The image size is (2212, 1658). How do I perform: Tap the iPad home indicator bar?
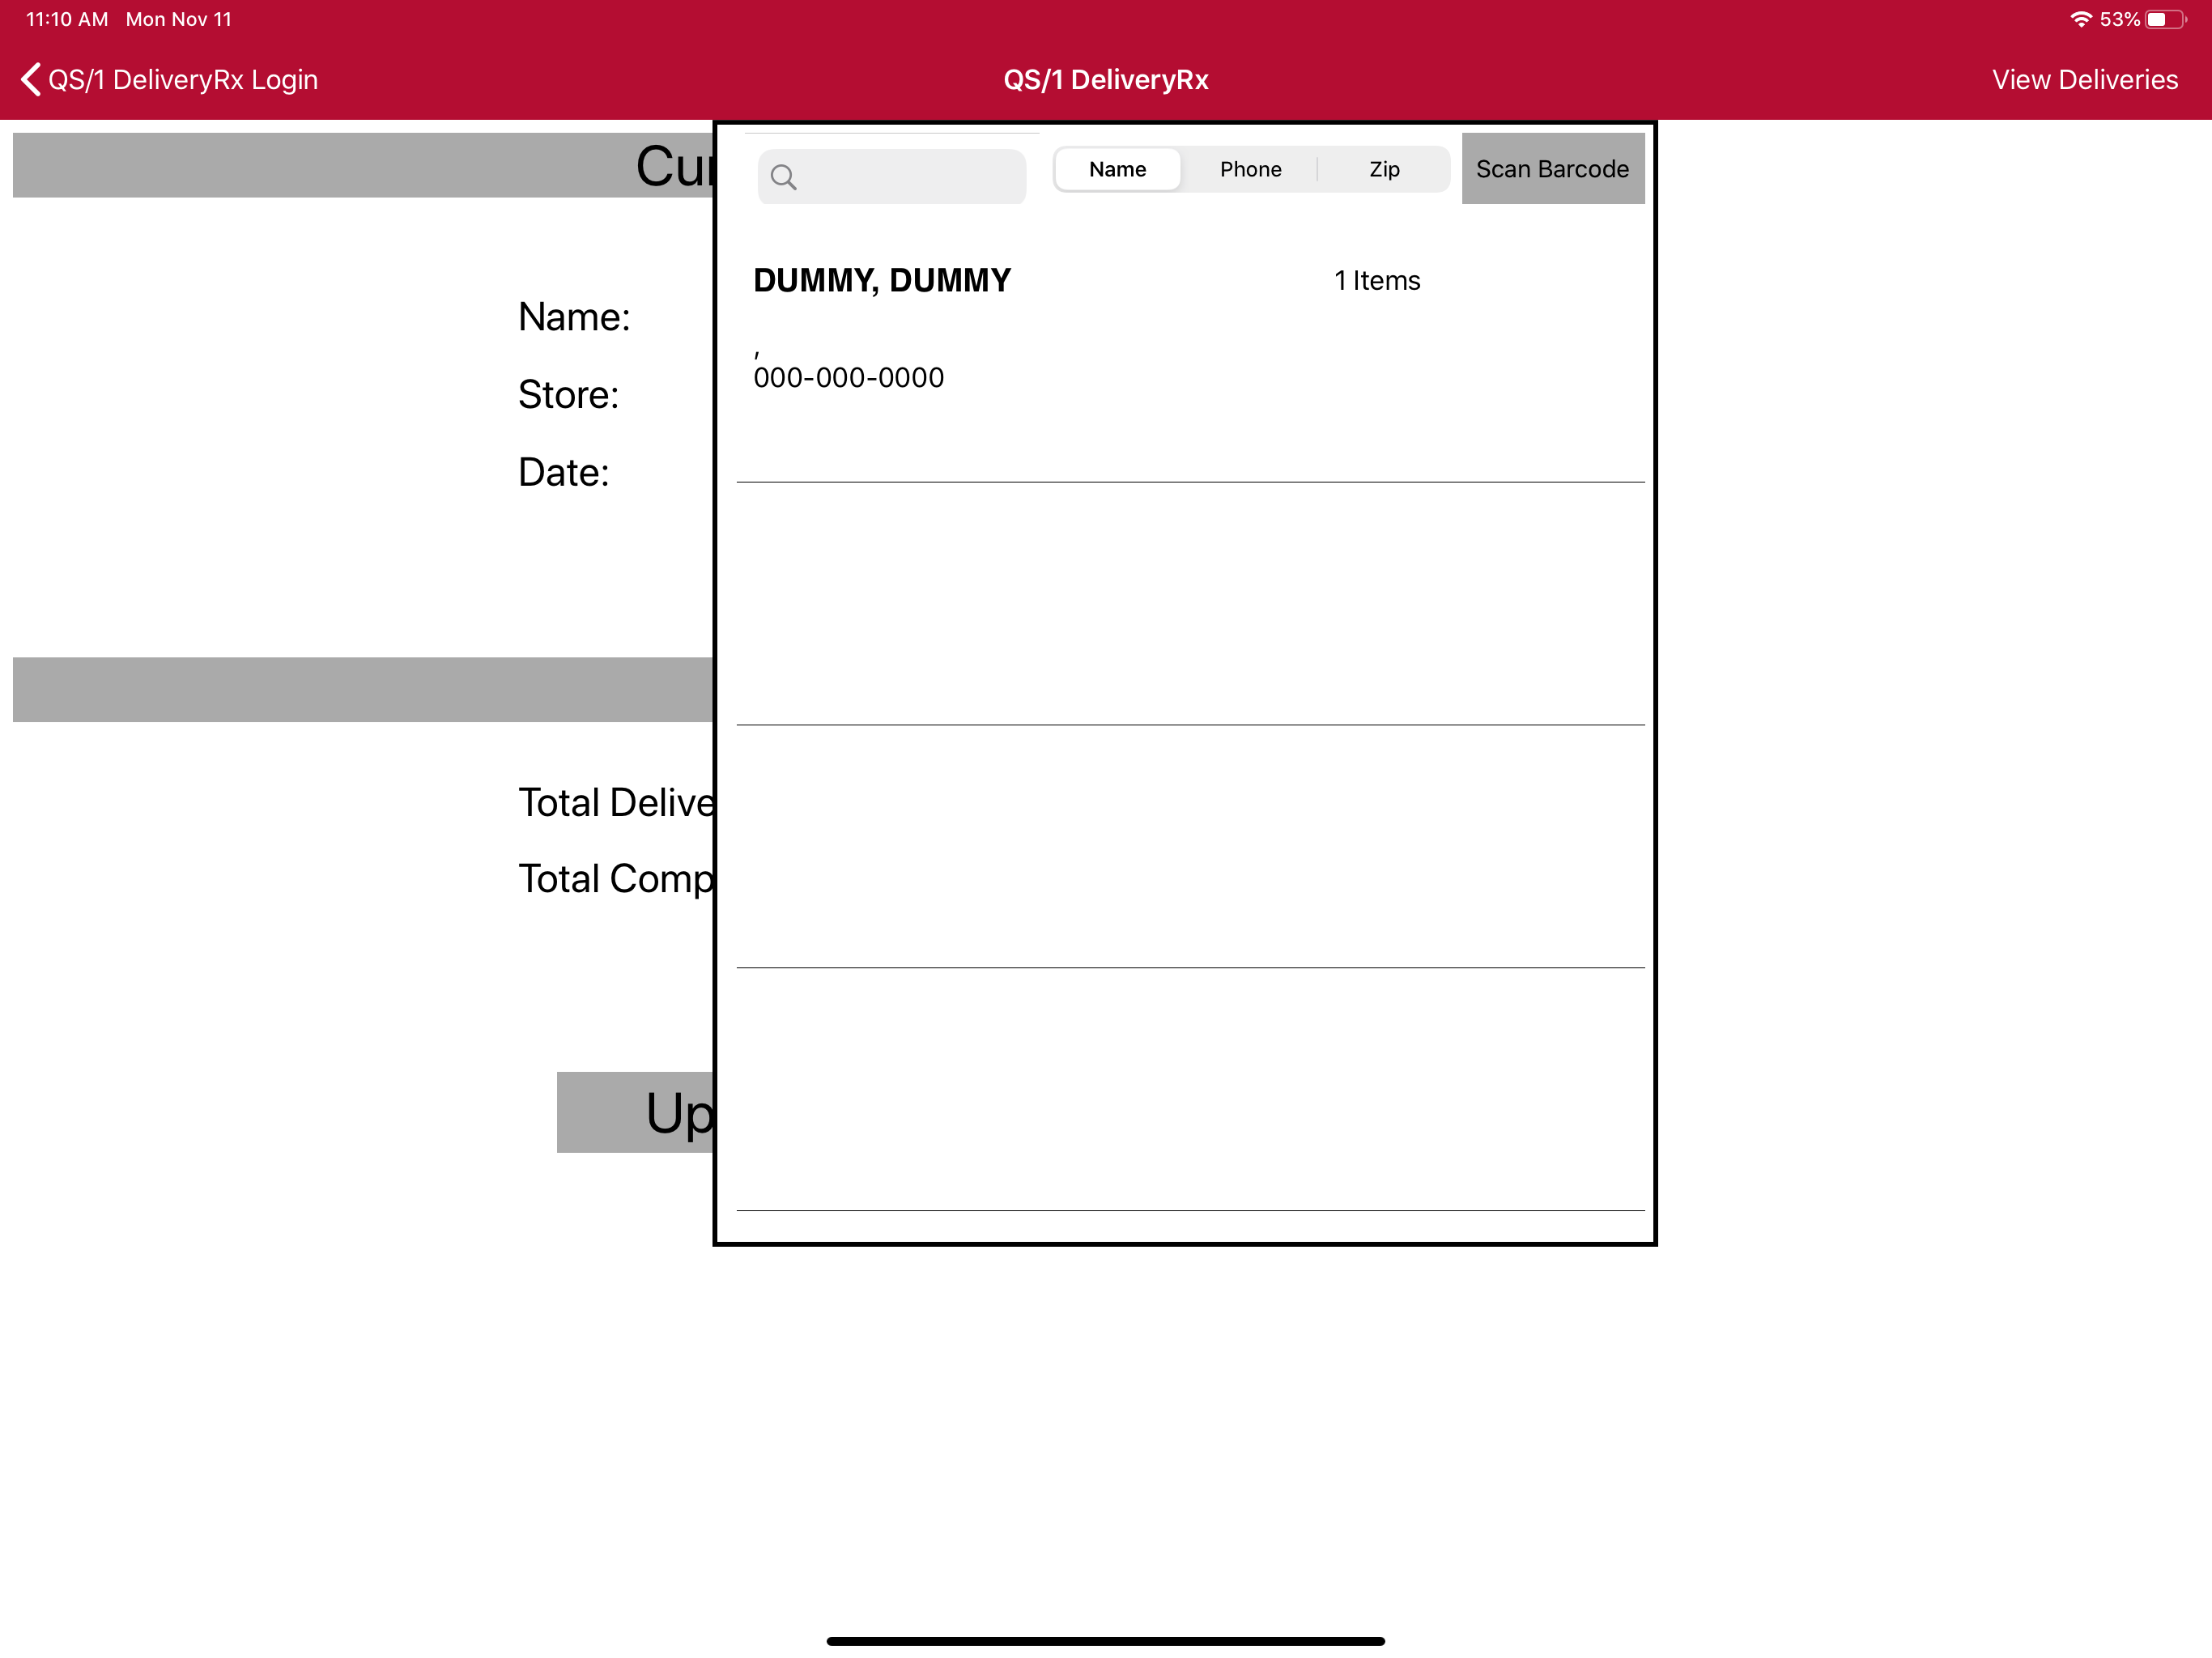click(x=1106, y=1641)
